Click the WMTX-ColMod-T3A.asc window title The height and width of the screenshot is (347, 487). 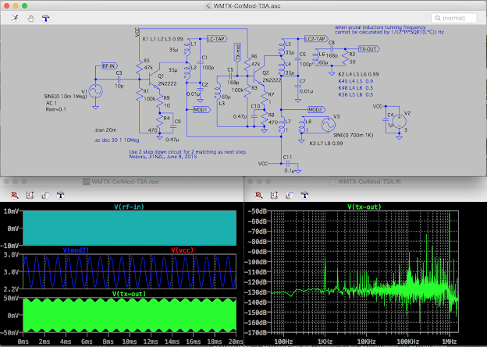(247, 6)
